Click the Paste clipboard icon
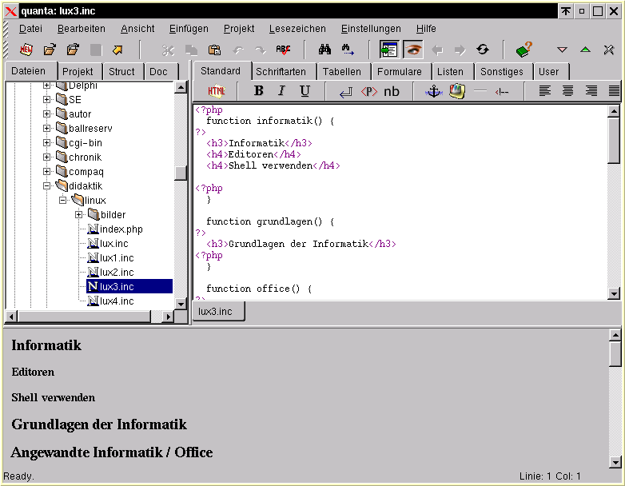This screenshot has width=625, height=486. pyautogui.click(x=214, y=50)
